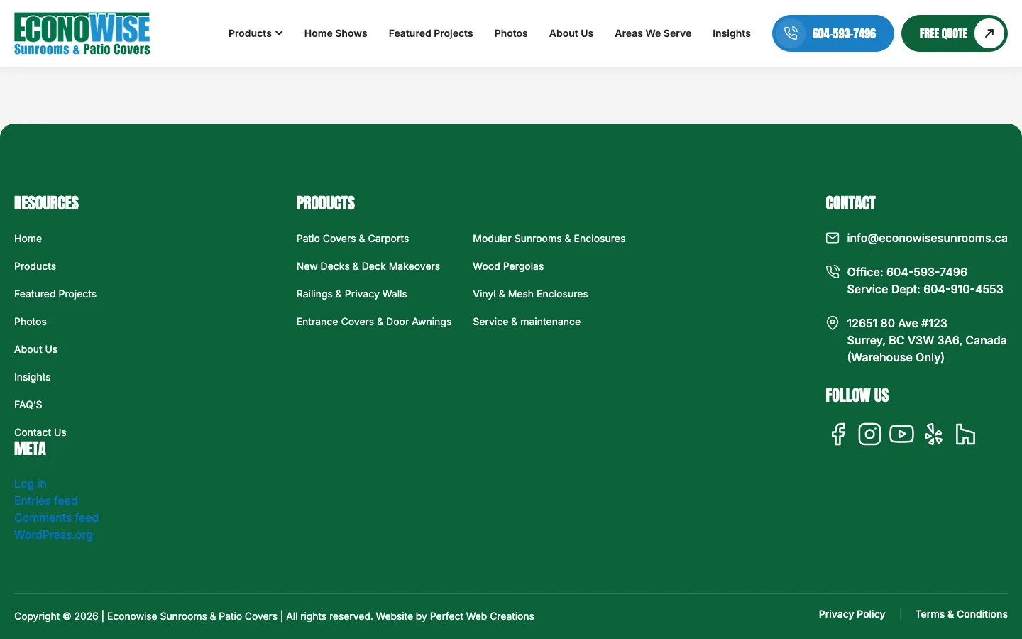Open the Wood Pergolas link

click(x=508, y=266)
